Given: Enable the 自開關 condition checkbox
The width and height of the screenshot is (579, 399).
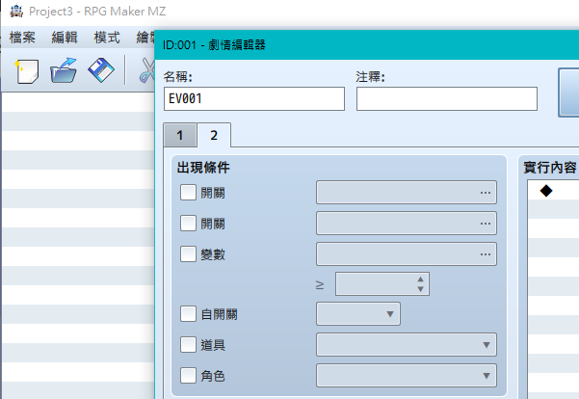Looking at the screenshot, I should pyautogui.click(x=188, y=314).
